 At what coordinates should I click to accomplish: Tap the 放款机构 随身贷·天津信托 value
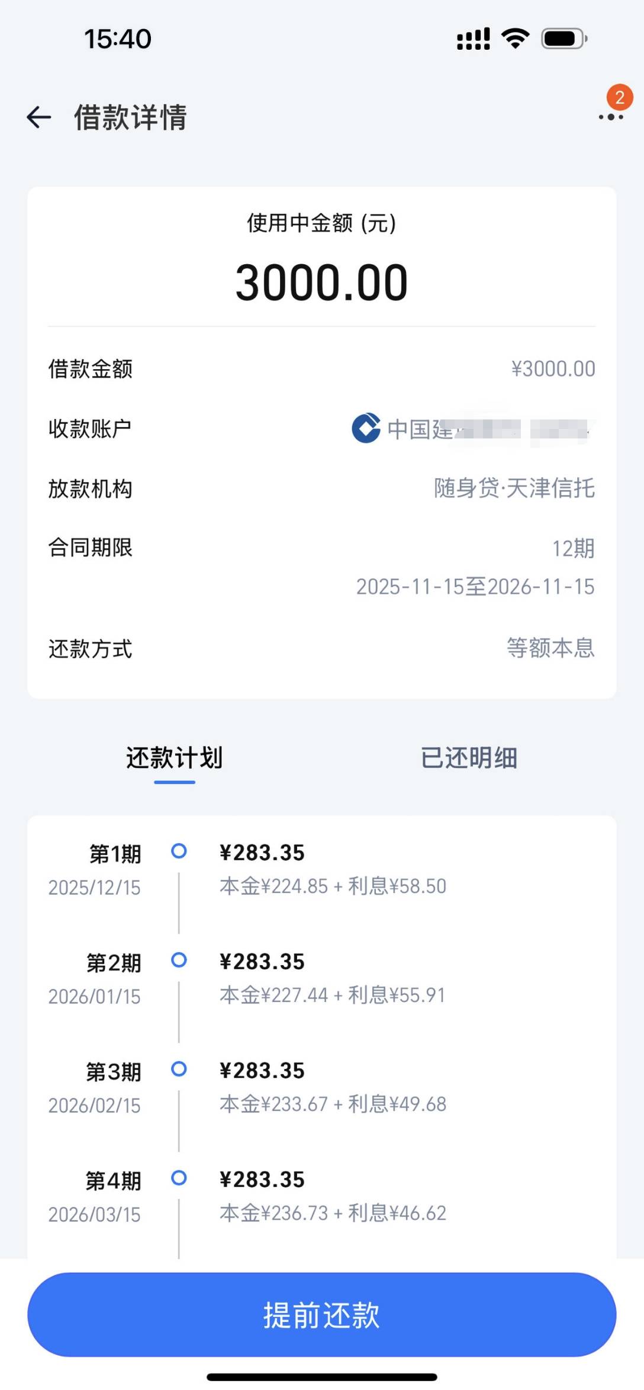point(514,489)
